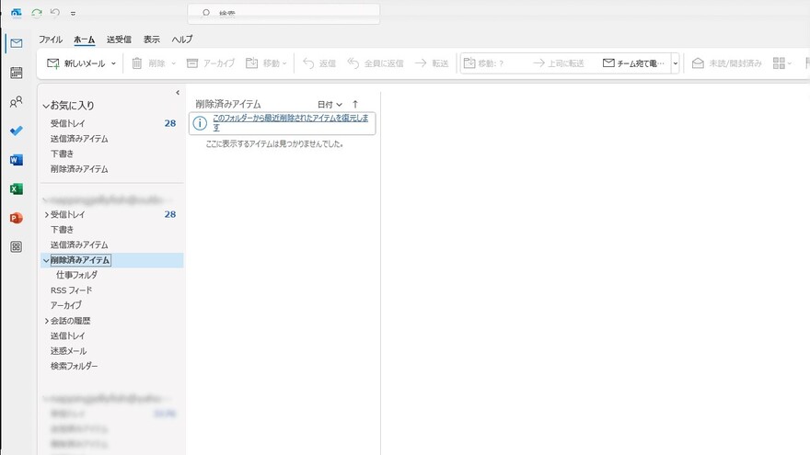Viewport: 810px width, 455px height.
Task: Expand the 会話の履歴 folder
Action: [47, 321]
